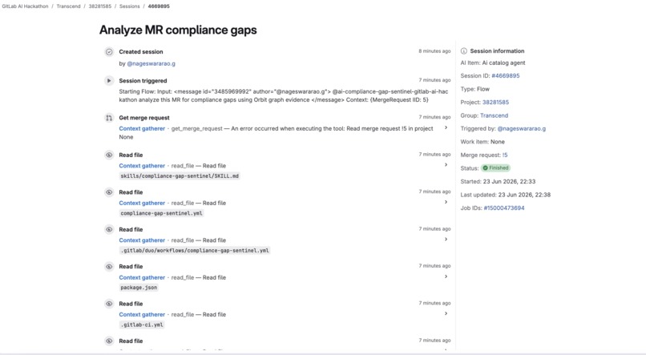Click Work item: None text
646x355 pixels.
coord(482,142)
